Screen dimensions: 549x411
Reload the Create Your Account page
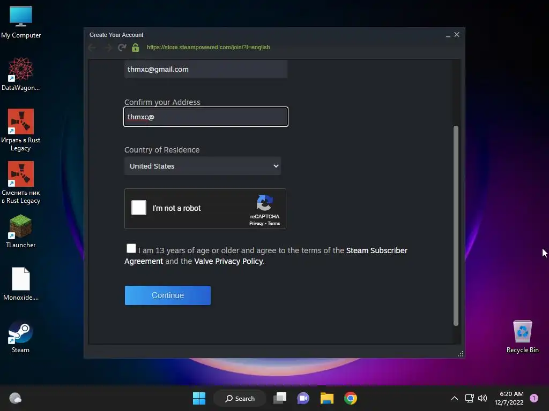[x=122, y=48]
